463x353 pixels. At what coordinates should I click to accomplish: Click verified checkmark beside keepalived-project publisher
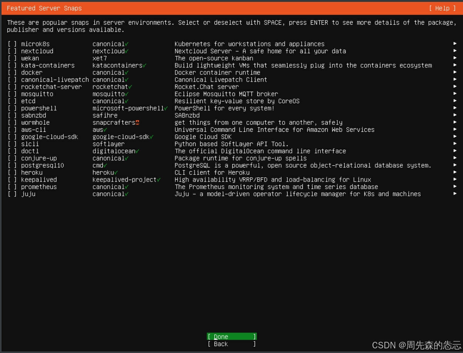click(x=159, y=180)
